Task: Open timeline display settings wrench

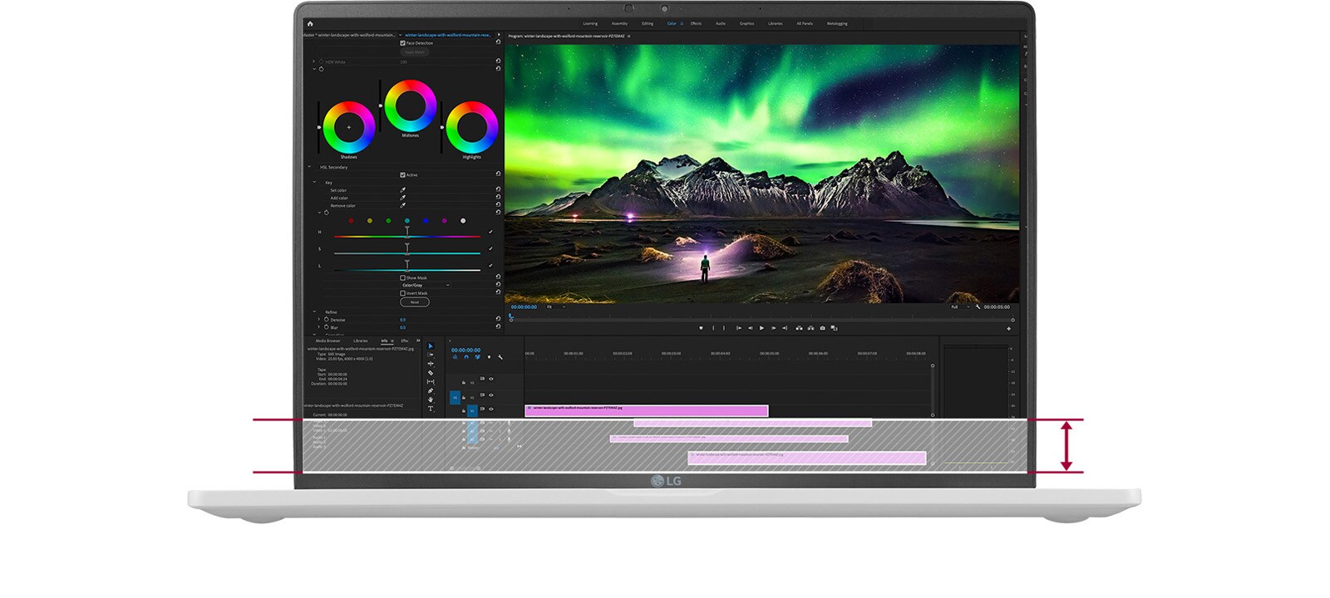Action: 500,357
